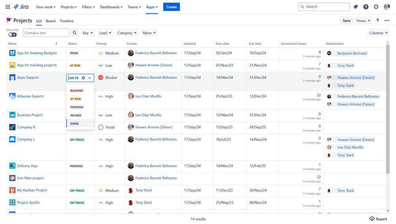396x224 pixels.
Task: Click the App for keeping Budgets project icon
Action: coord(12,53)
